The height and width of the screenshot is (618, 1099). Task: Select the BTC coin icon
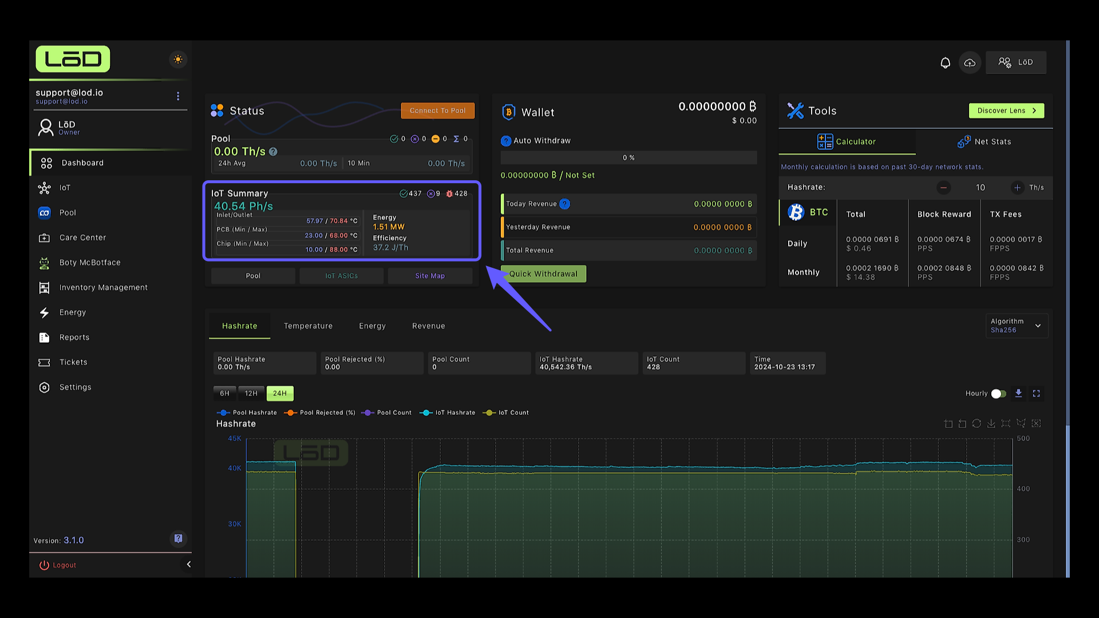tap(796, 212)
